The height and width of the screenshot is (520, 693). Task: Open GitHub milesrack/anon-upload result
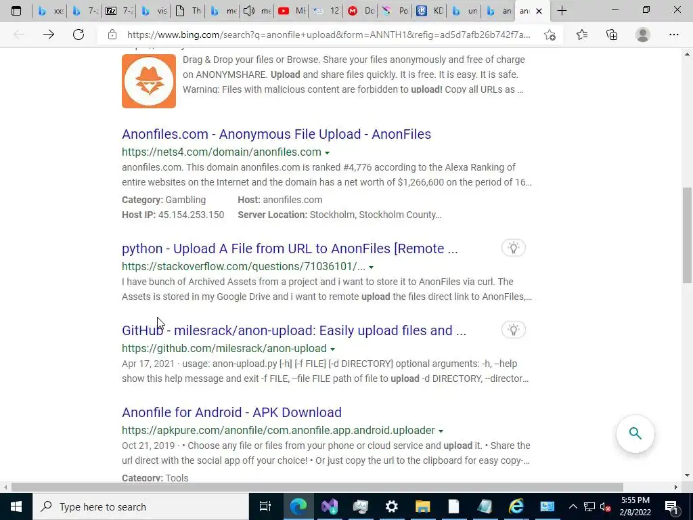[x=294, y=330]
